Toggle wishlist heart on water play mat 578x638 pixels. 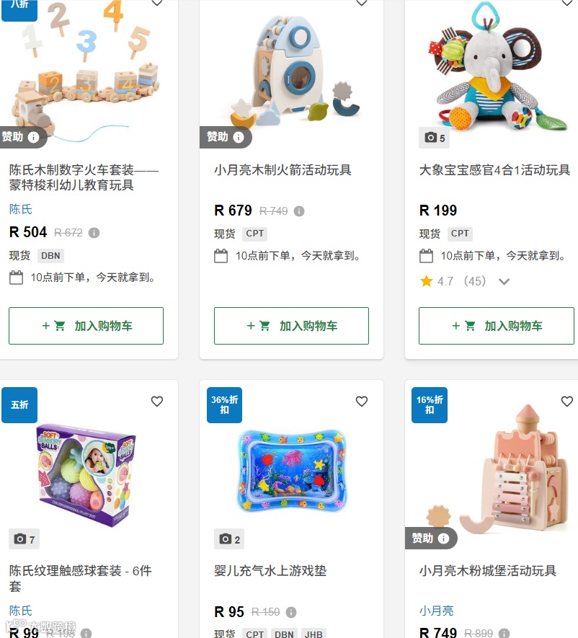pyautogui.click(x=362, y=402)
